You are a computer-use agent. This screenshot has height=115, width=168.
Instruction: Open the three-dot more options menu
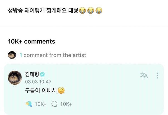[157, 75]
